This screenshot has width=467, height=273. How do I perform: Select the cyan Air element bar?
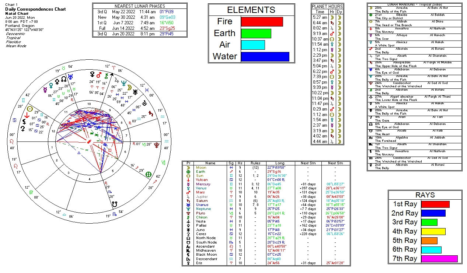pyautogui.click(x=253, y=45)
